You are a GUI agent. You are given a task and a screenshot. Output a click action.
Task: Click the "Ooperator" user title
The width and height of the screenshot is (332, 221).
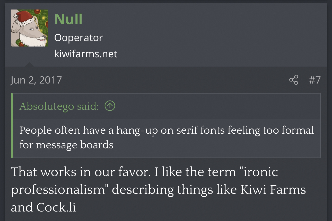click(x=78, y=38)
